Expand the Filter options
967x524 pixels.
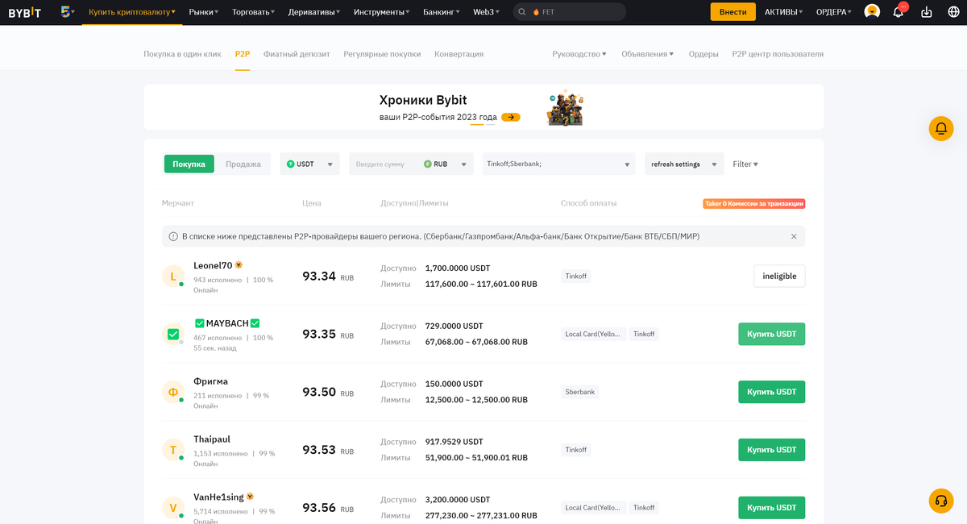(745, 164)
